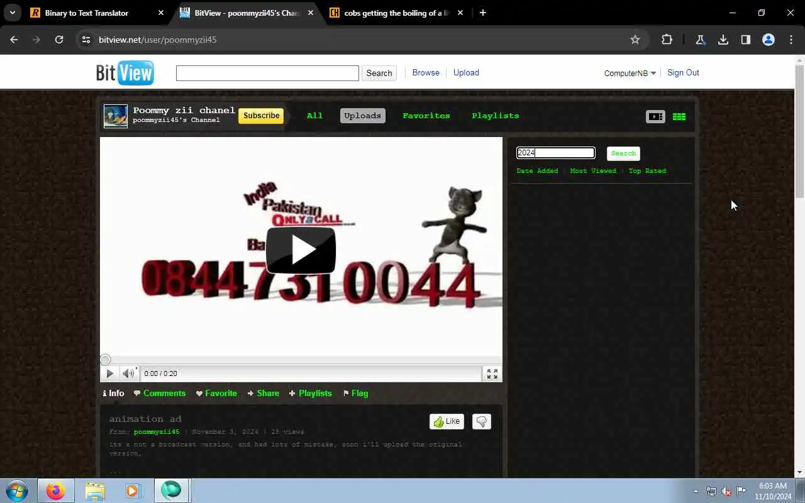Open the poommyzii45 uploader link
This screenshot has width=805, height=503.
(157, 432)
